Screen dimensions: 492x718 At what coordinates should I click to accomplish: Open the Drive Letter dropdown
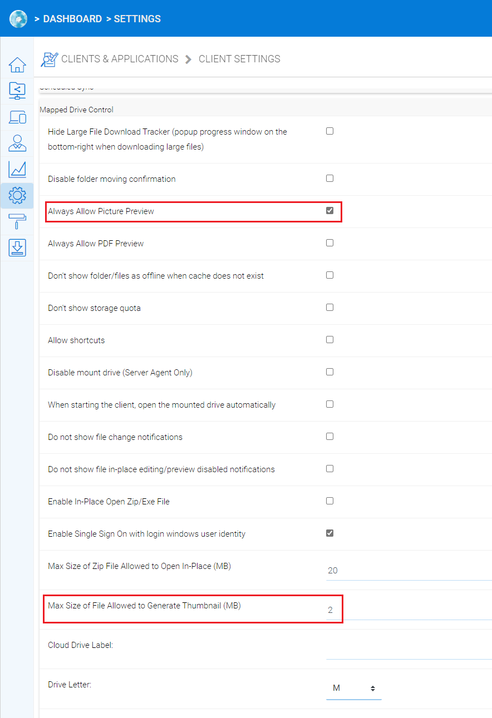[x=354, y=687]
